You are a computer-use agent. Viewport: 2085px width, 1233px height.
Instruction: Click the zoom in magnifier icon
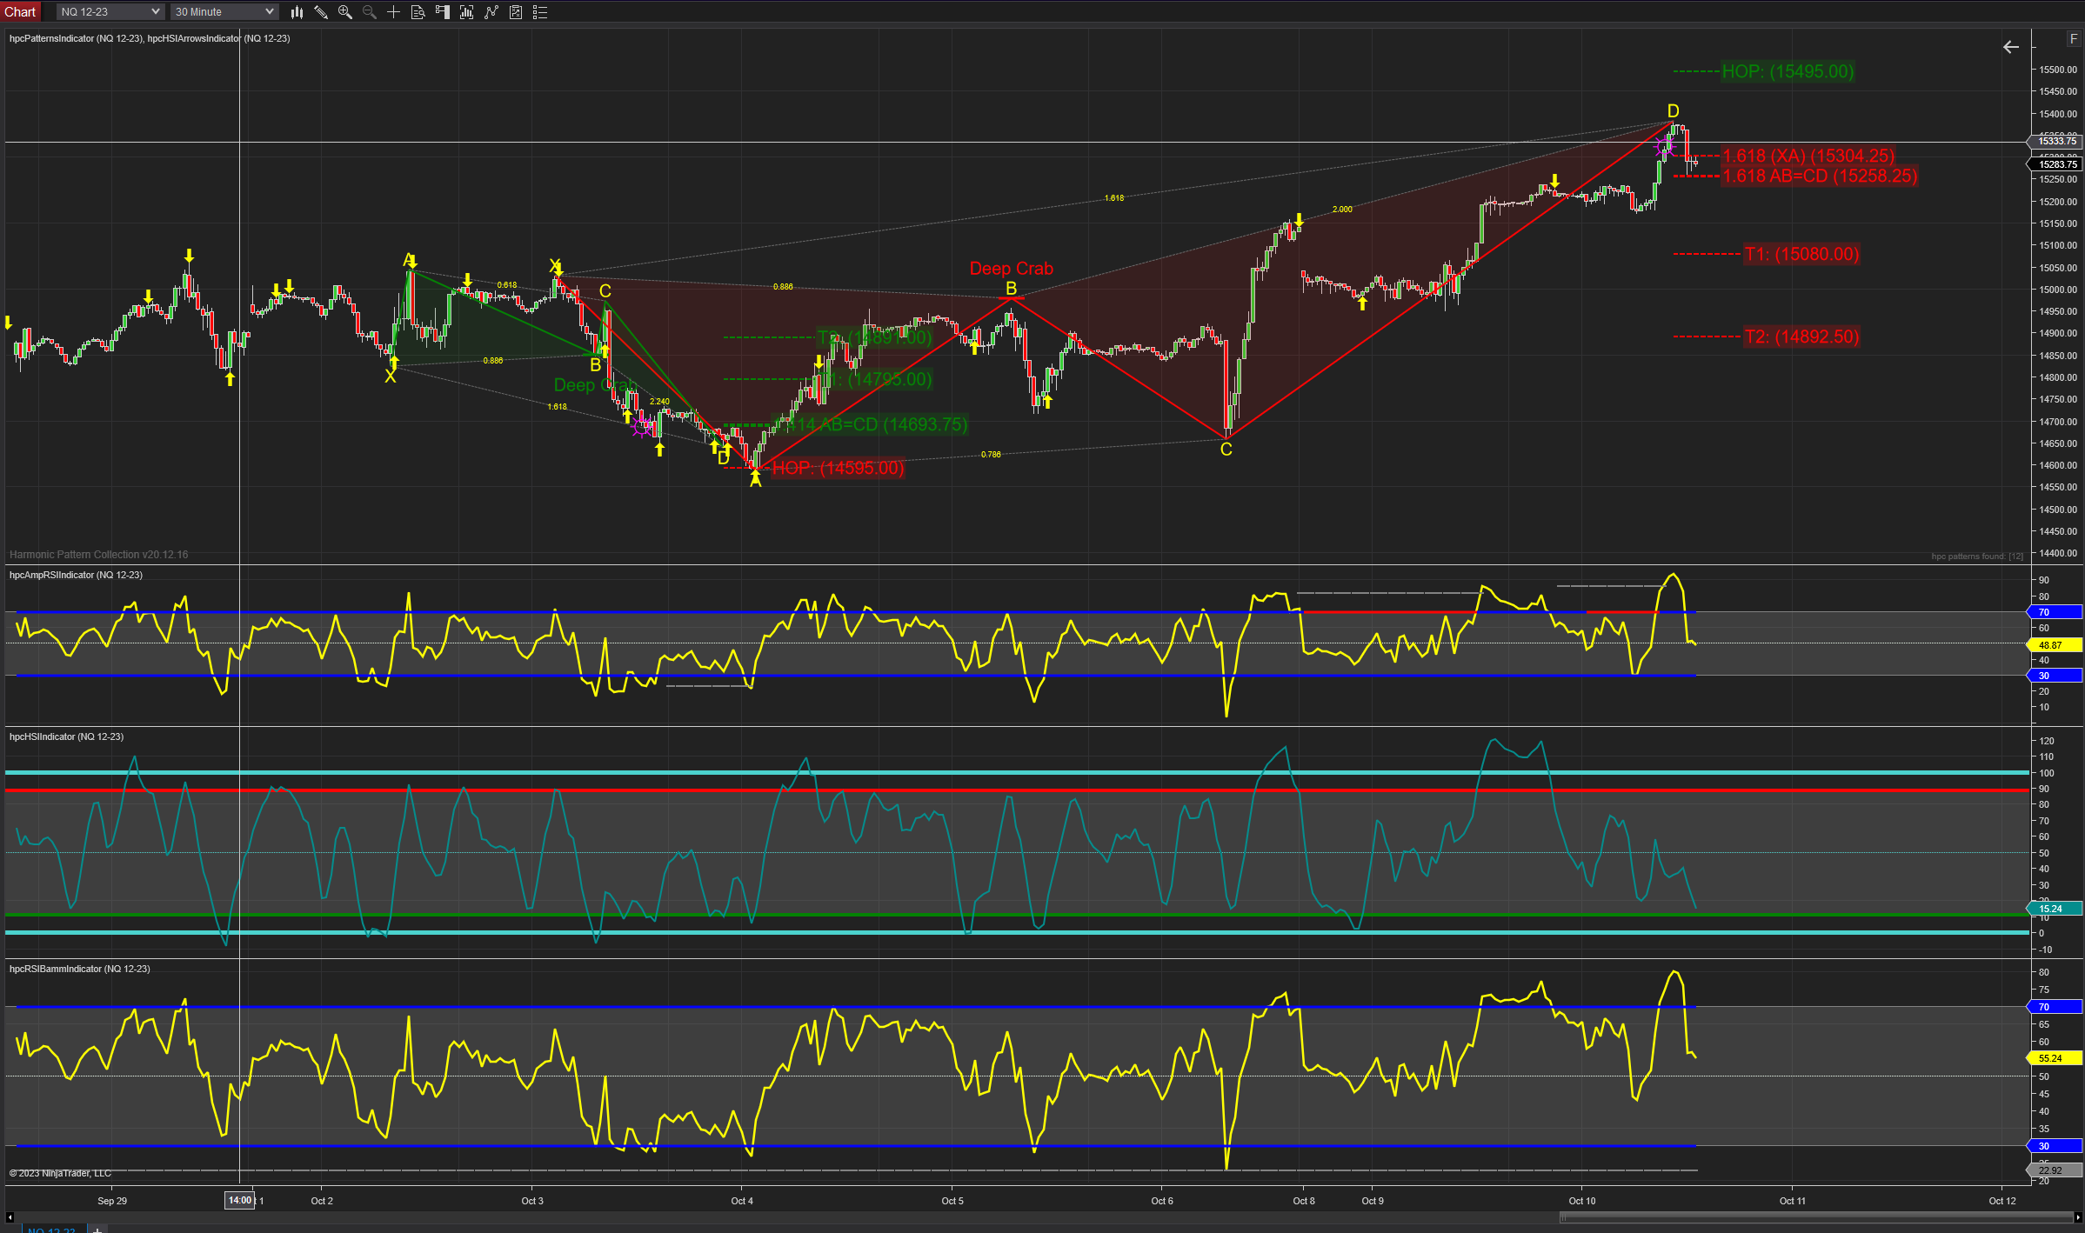click(345, 12)
